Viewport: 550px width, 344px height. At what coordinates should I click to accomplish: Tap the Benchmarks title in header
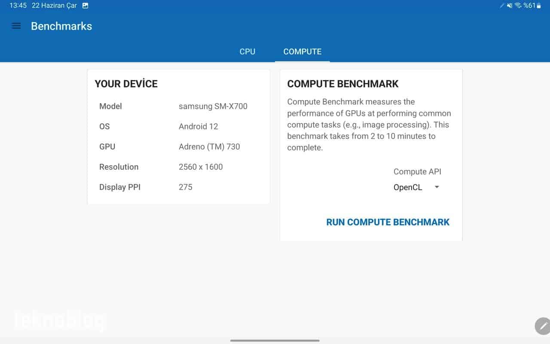coord(61,26)
